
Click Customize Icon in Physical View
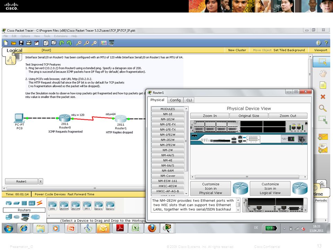(x=211, y=188)
